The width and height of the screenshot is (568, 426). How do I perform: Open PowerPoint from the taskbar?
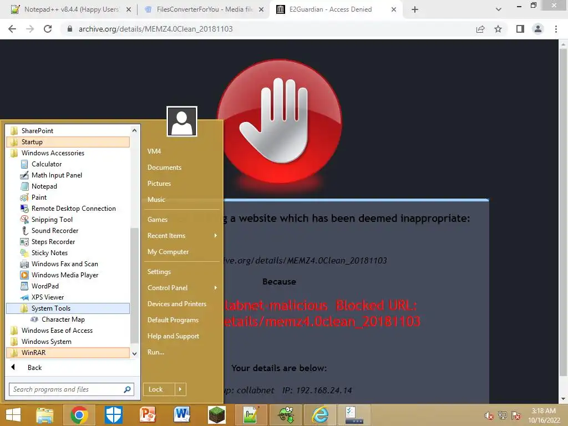148,415
